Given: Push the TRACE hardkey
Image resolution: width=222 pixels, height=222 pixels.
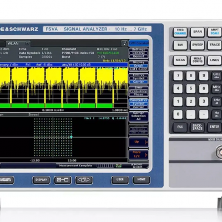Looking at the screenshot, I should pyautogui.click(x=214, y=45).
